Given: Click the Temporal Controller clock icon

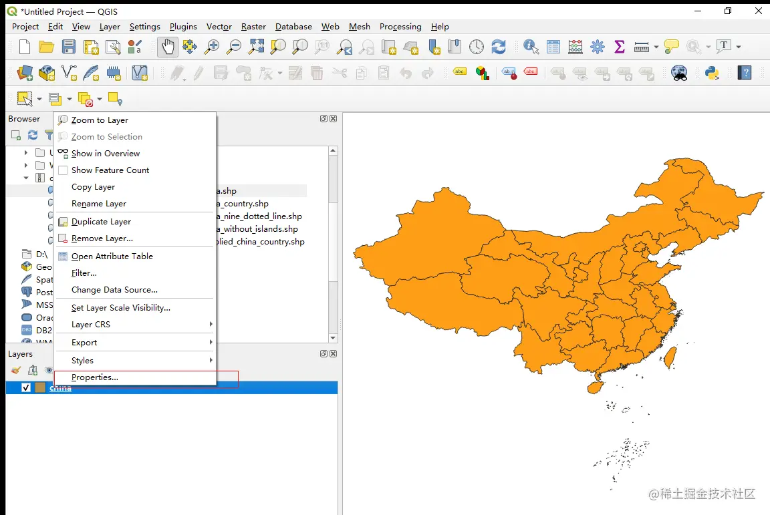Looking at the screenshot, I should point(477,47).
